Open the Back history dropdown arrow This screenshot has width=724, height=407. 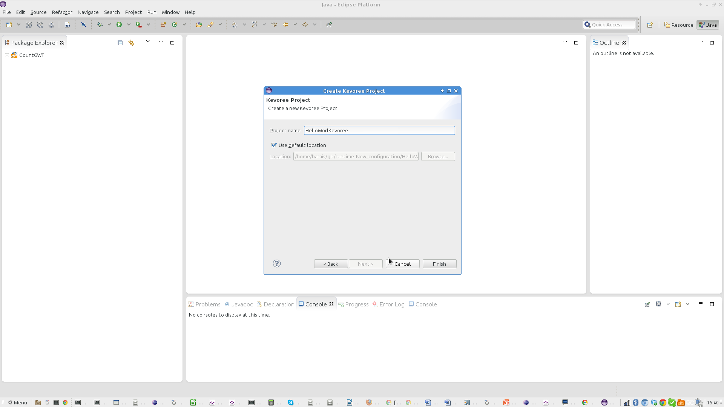[x=295, y=24]
